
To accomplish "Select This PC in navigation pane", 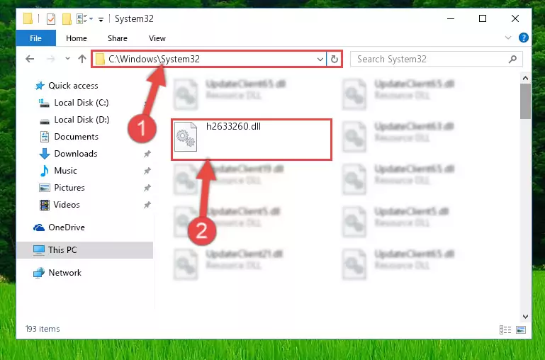I will point(85,250).
